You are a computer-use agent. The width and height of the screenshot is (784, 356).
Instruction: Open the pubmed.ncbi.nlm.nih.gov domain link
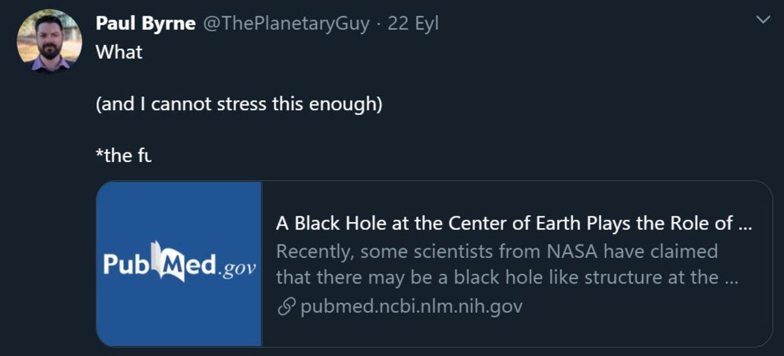tap(411, 306)
